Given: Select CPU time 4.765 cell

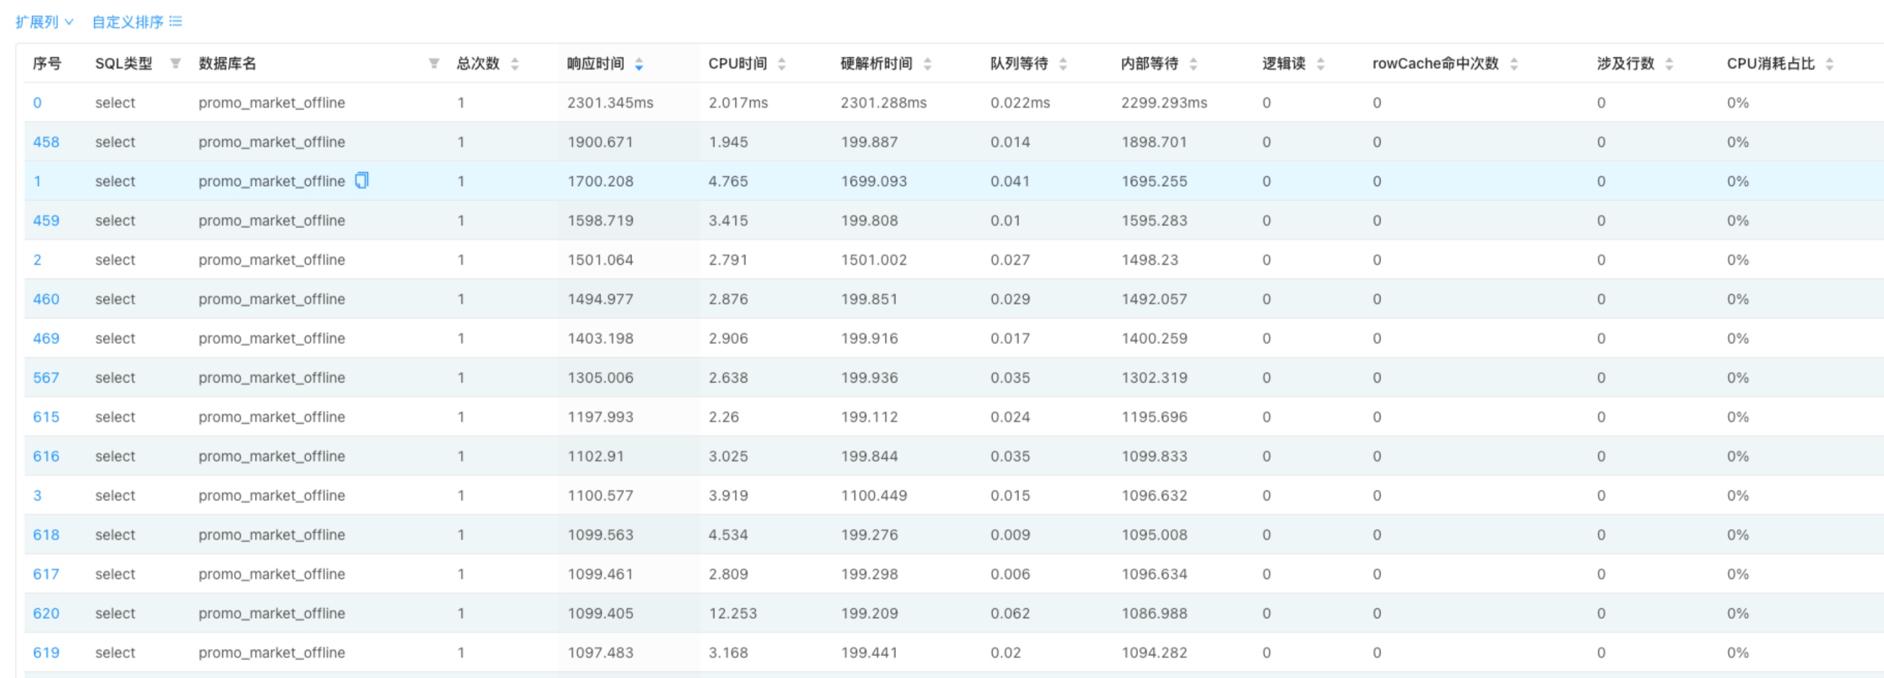Looking at the screenshot, I should coord(728,182).
